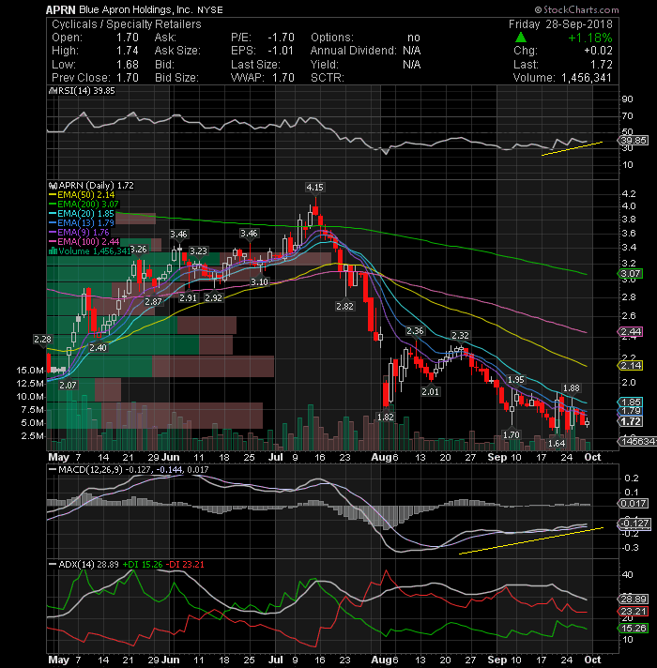
Task: Click the 2.82 price annotation
Action: [x=344, y=306]
